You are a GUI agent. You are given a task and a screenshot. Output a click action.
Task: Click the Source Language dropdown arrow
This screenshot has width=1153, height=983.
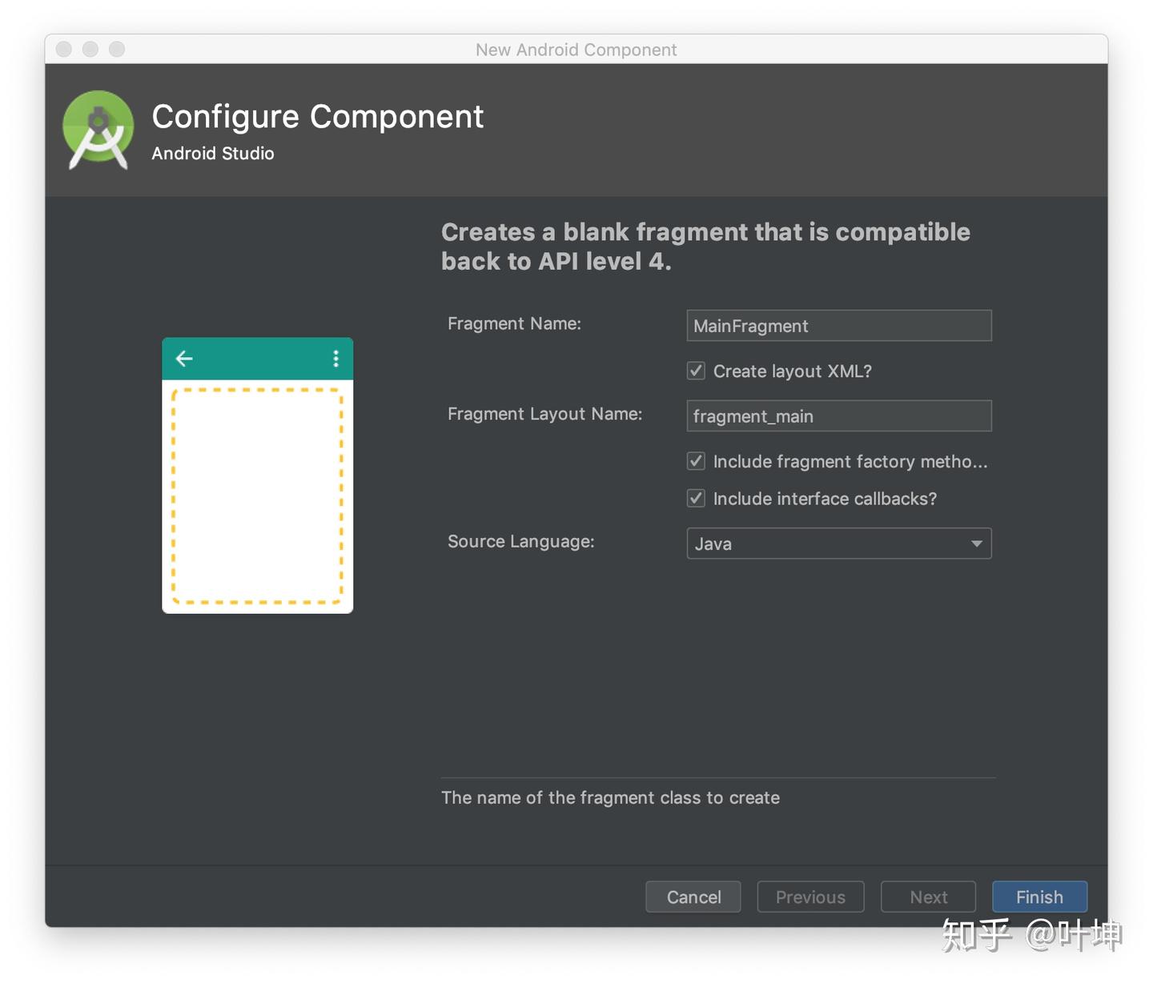tap(976, 544)
